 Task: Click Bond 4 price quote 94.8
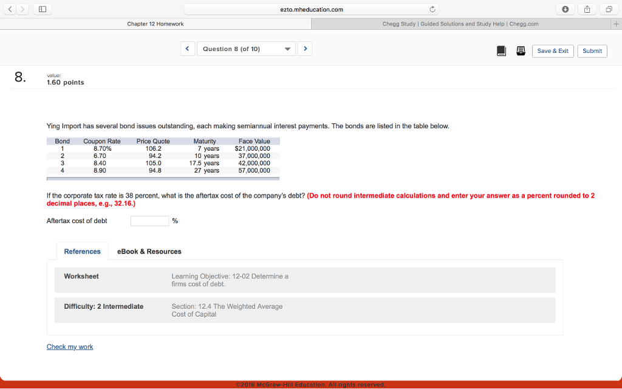point(155,171)
